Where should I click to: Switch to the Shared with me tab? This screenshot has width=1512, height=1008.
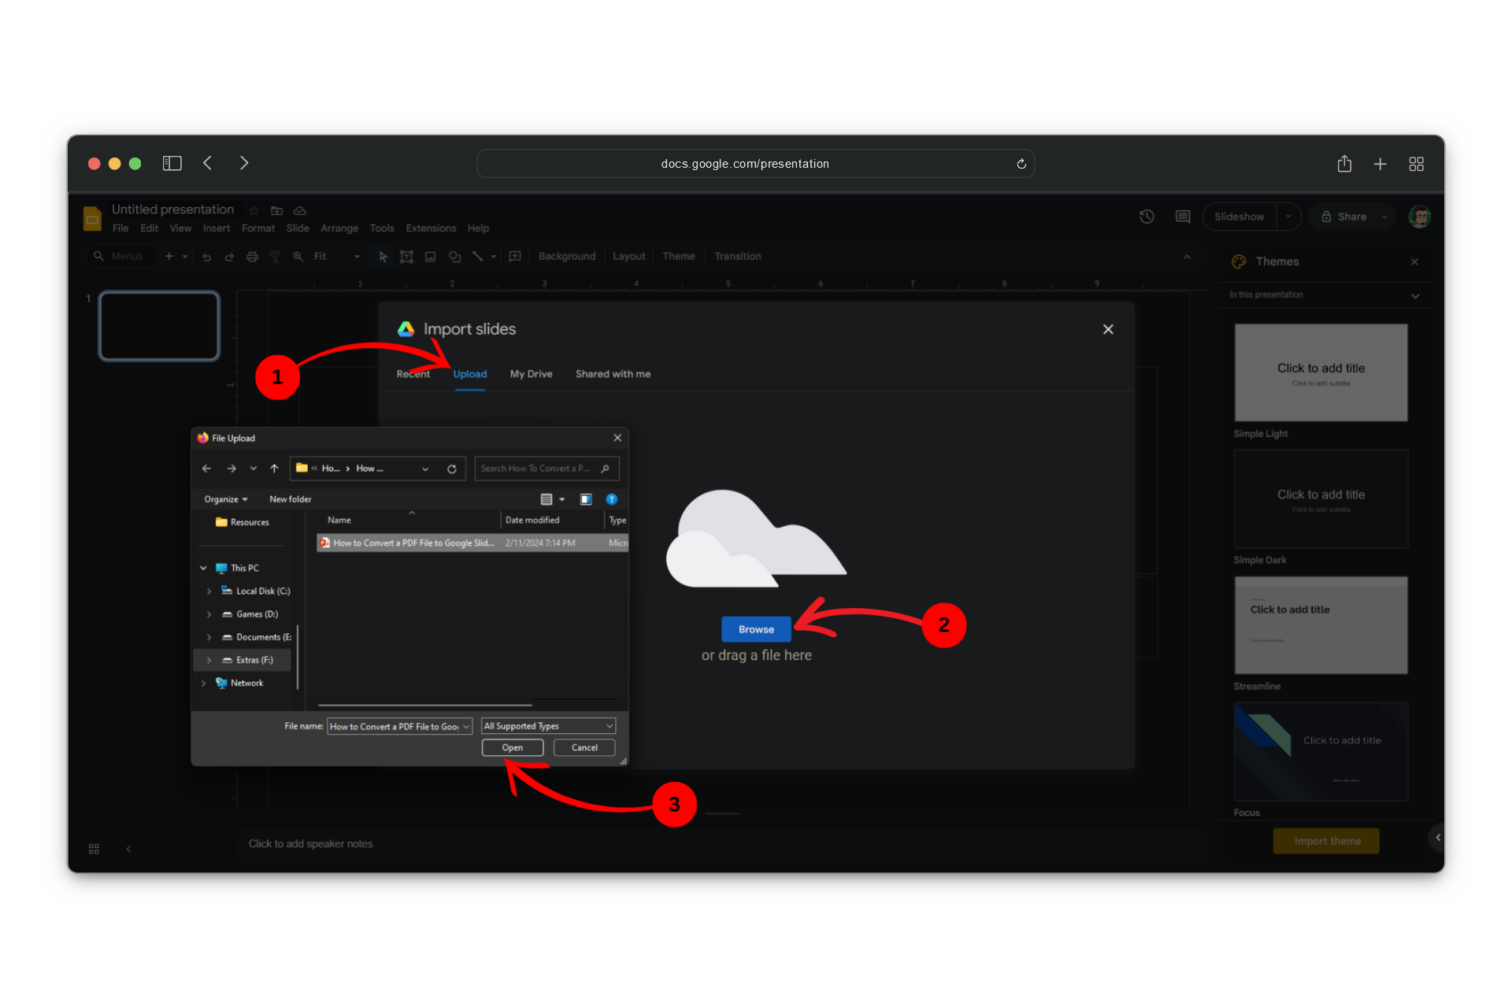click(x=613, y=374)
